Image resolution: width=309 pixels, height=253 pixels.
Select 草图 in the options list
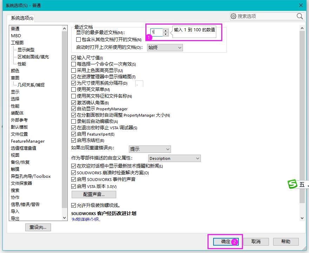coord(15,78)
